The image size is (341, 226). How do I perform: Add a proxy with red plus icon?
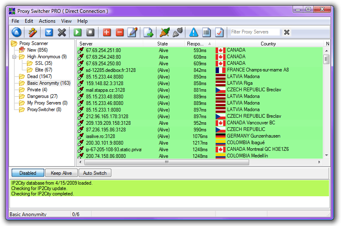click(x=107, y=32)
